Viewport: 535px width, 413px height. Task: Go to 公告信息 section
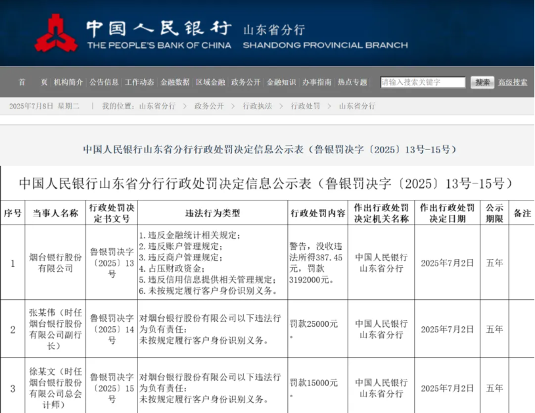[x=104, y=82]
